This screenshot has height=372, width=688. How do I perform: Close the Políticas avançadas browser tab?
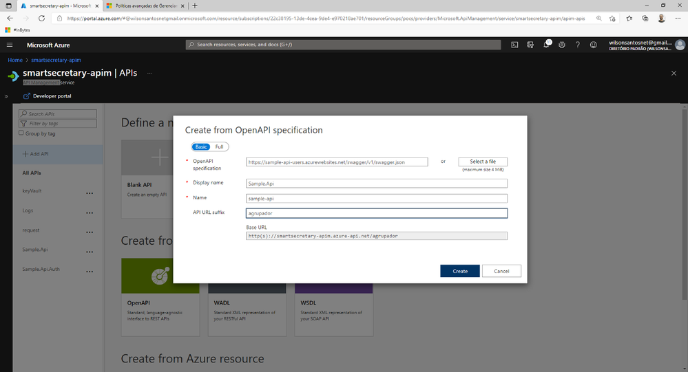(x=183, y=6)
